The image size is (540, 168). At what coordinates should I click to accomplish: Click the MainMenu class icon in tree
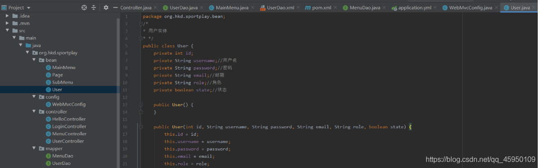coord(49,67)
